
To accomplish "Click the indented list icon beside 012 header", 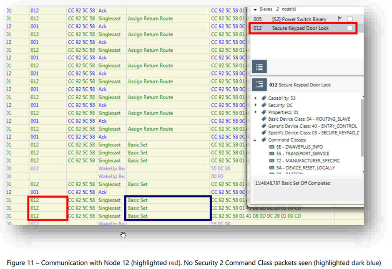I will [259, 84].
